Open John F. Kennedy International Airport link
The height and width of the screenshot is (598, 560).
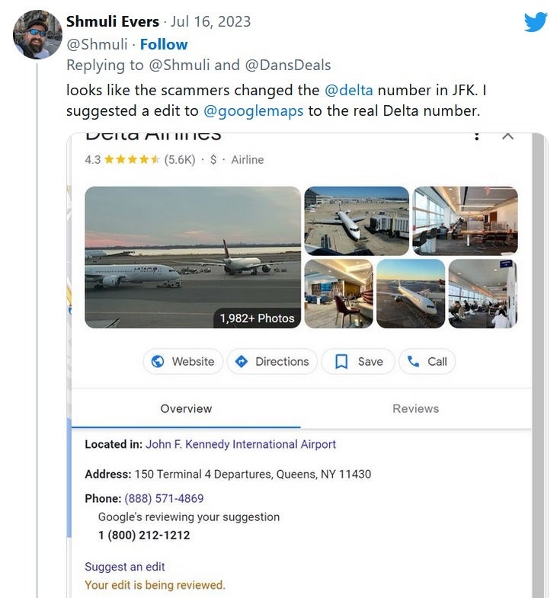241,444
